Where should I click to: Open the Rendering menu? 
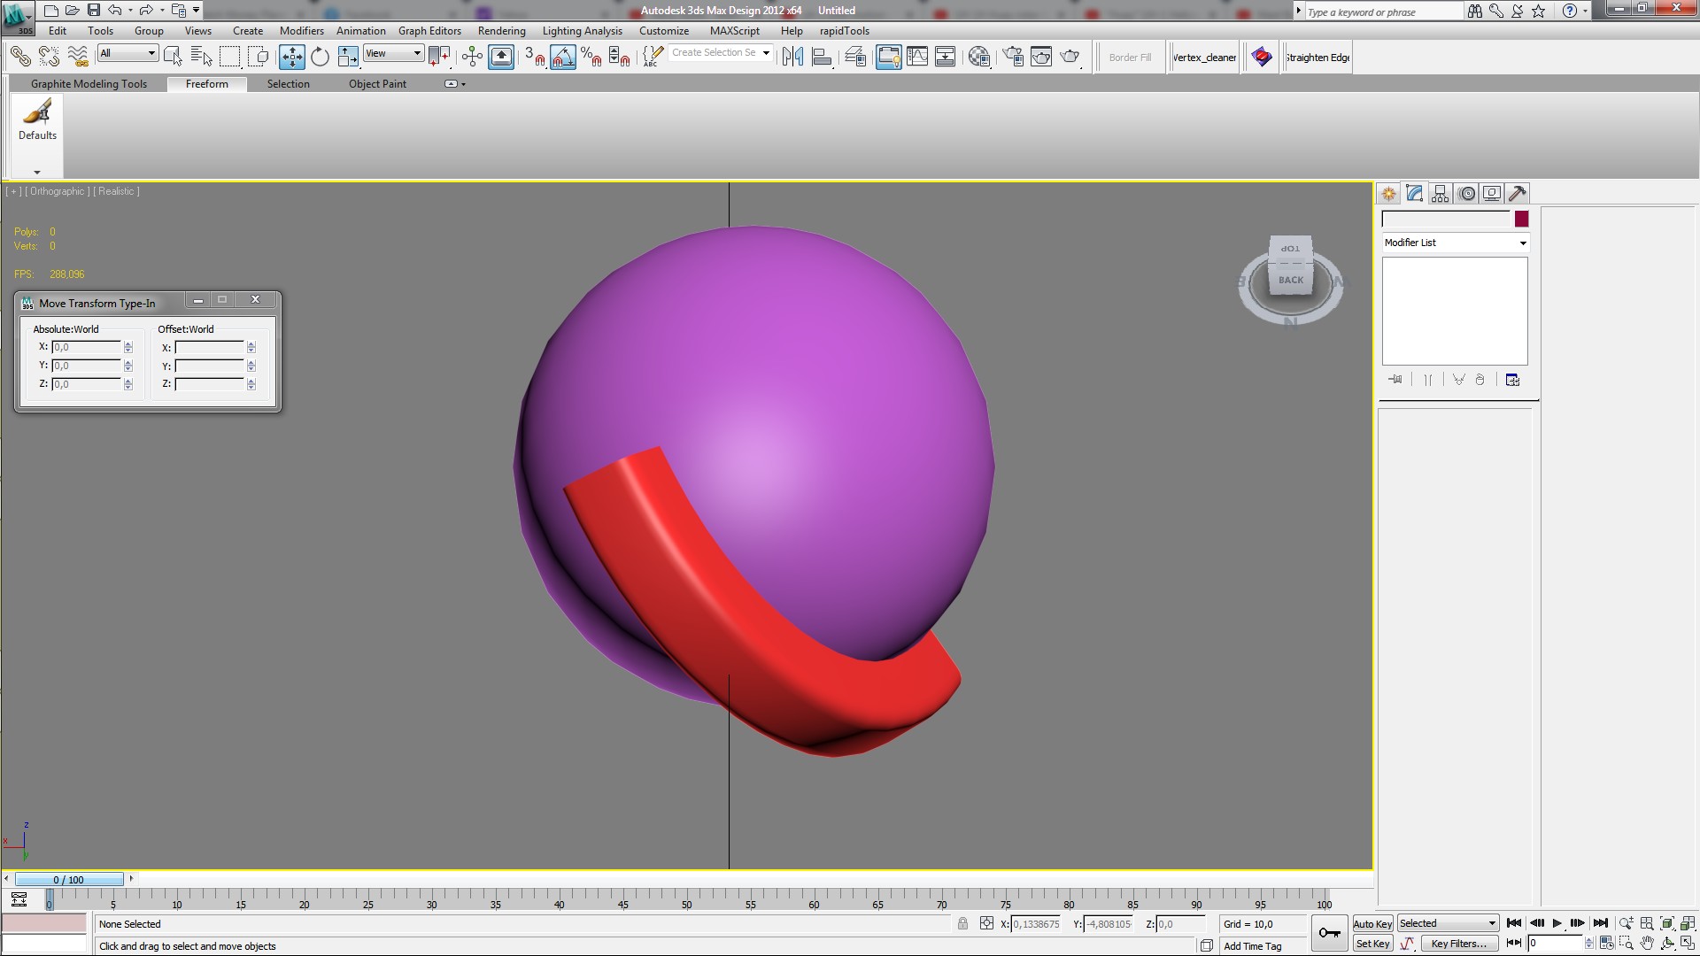[x=501, y=31]
